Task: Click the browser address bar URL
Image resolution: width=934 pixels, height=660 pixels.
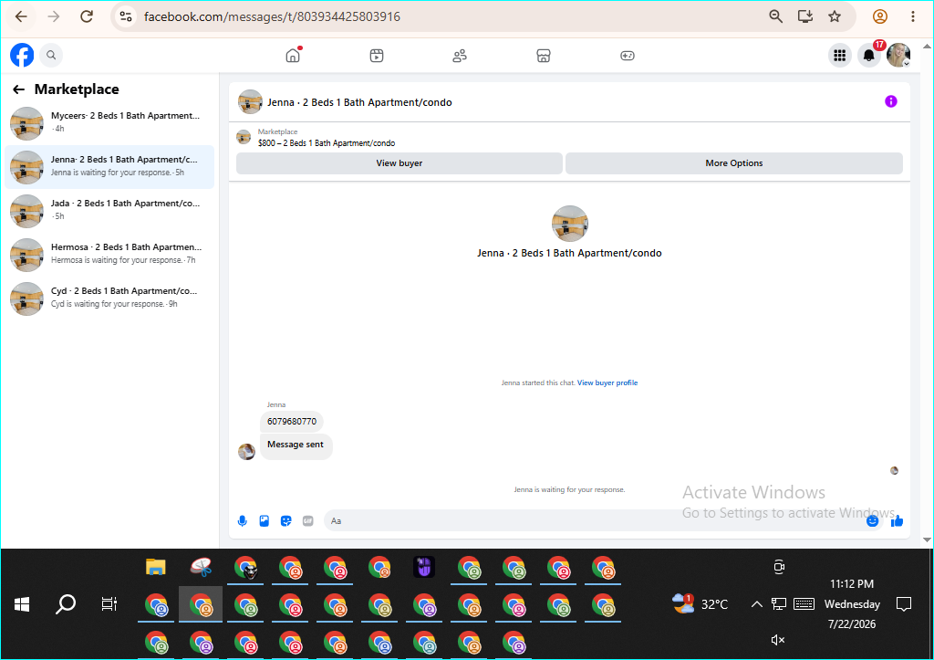Action: 272,16
